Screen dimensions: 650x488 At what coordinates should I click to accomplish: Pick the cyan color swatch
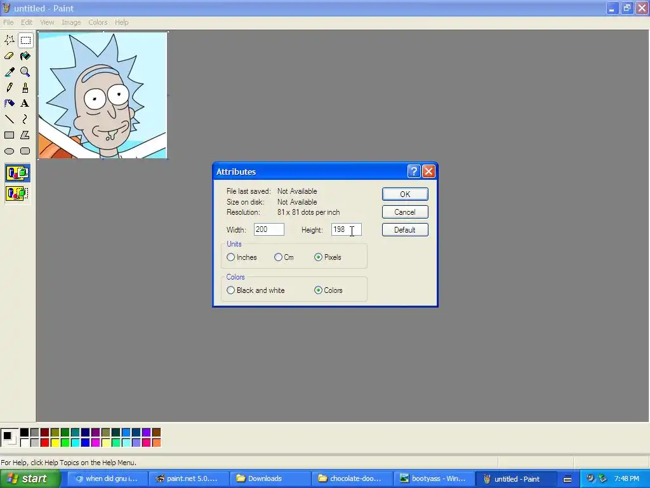pos(75,442)
